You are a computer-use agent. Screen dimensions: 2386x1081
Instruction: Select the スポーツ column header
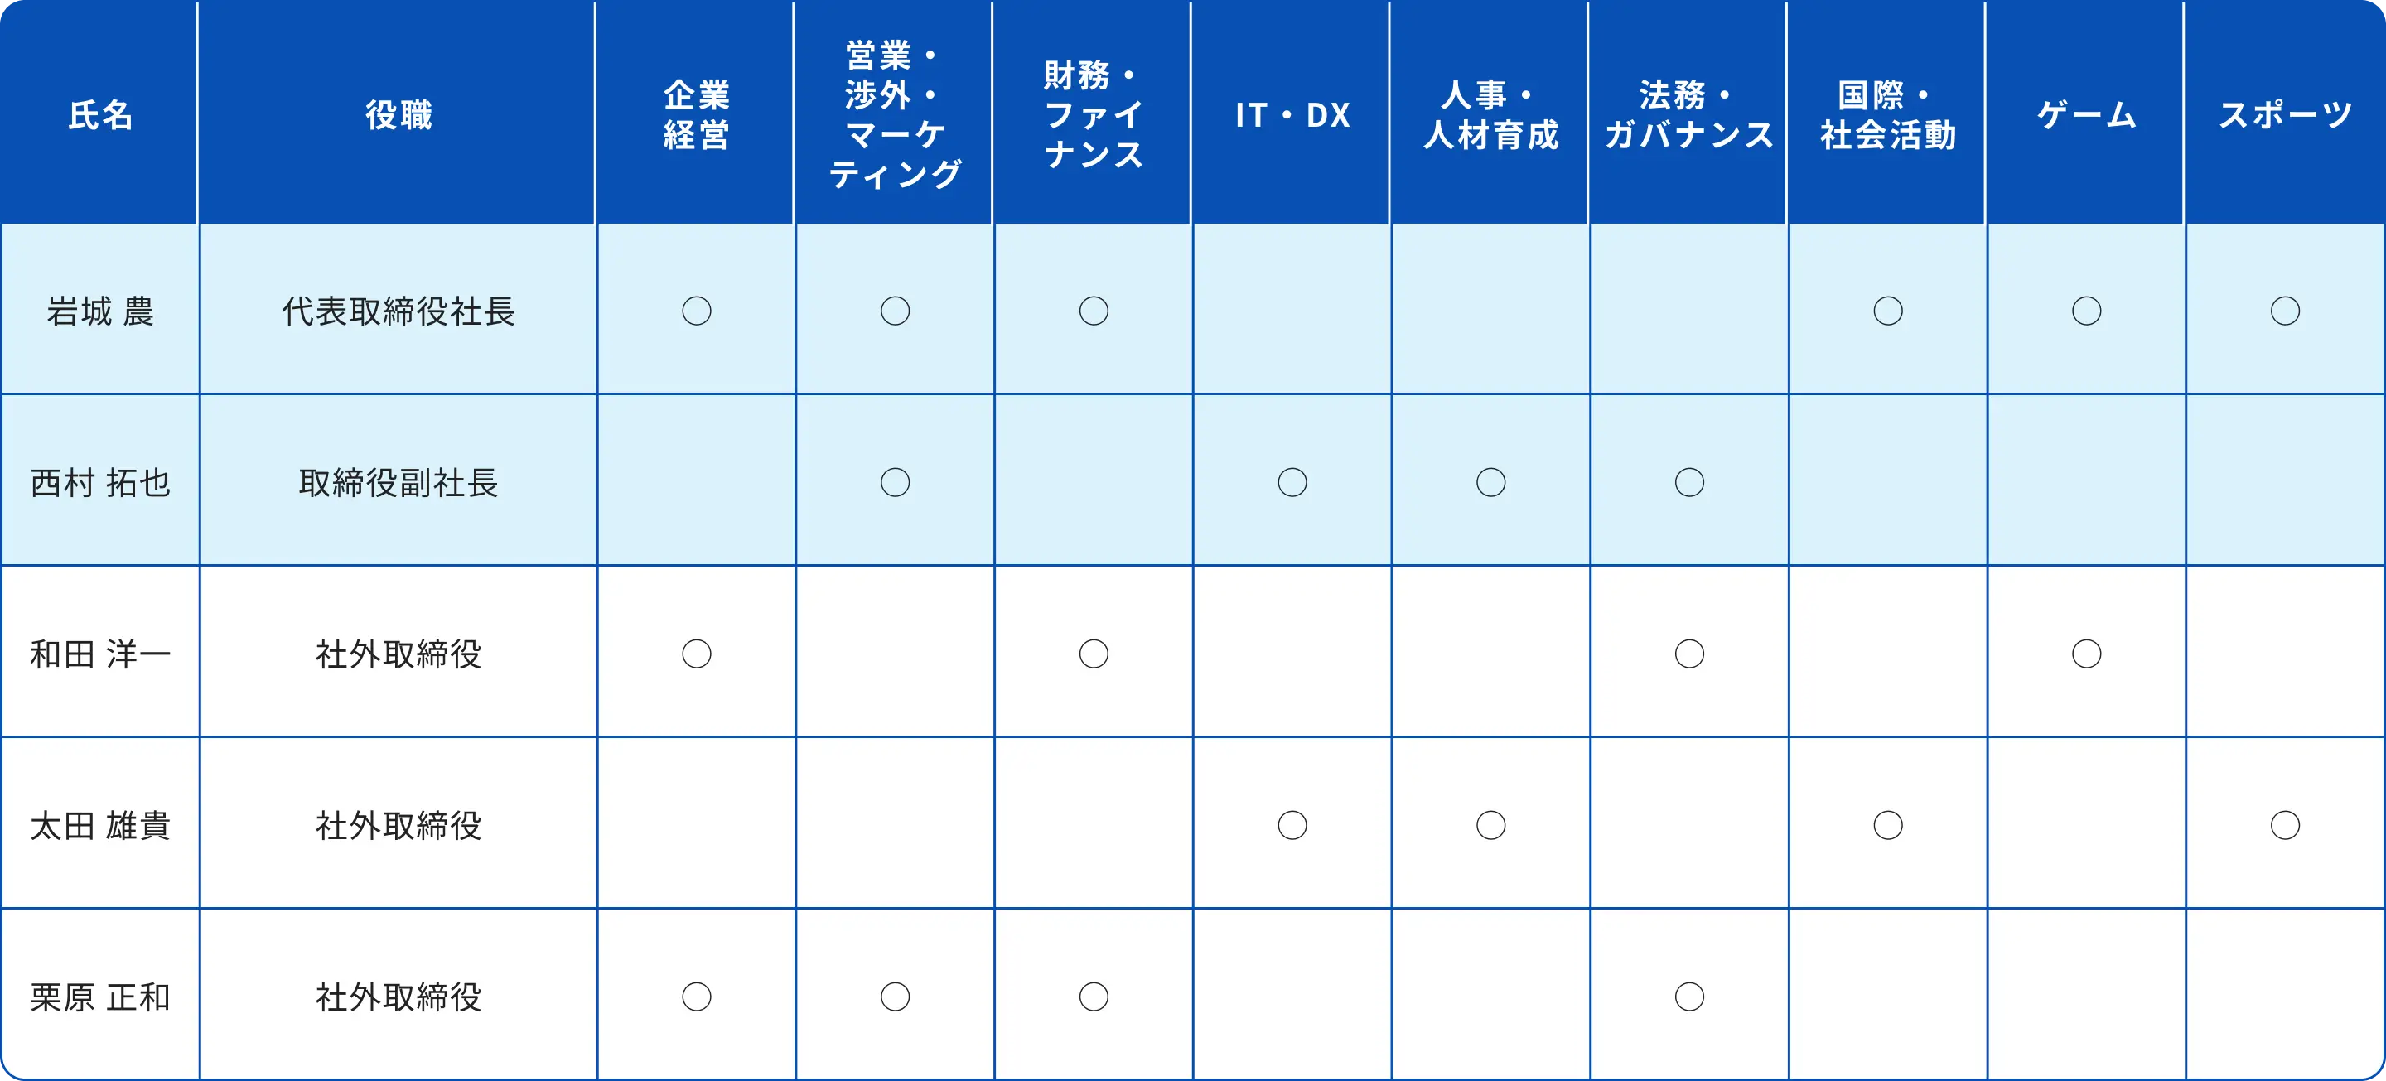click(2285, 115)
